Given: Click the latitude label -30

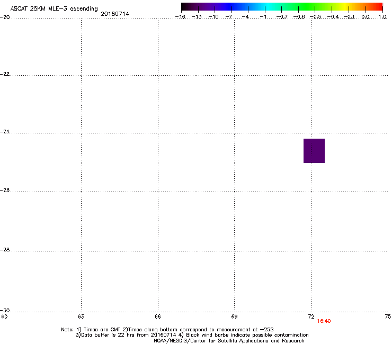Looking at the screenshot, I should pos(5,310).
